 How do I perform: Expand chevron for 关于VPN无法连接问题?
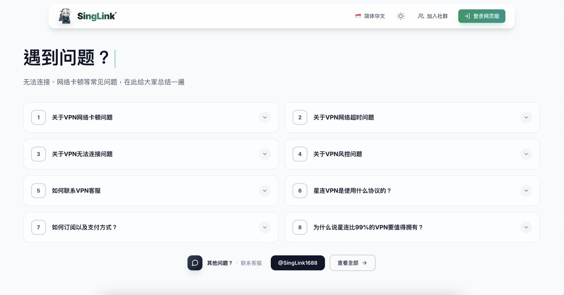265,154
